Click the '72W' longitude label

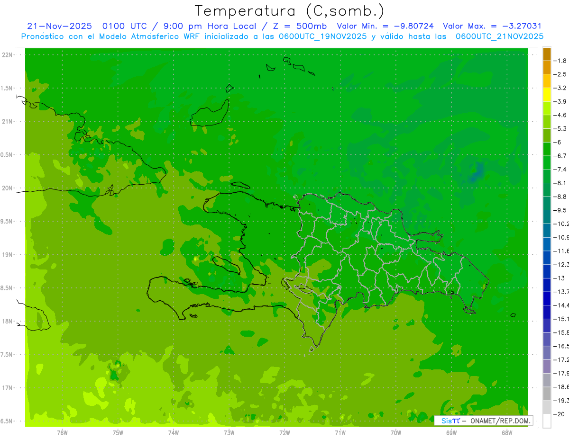point(284,433)
